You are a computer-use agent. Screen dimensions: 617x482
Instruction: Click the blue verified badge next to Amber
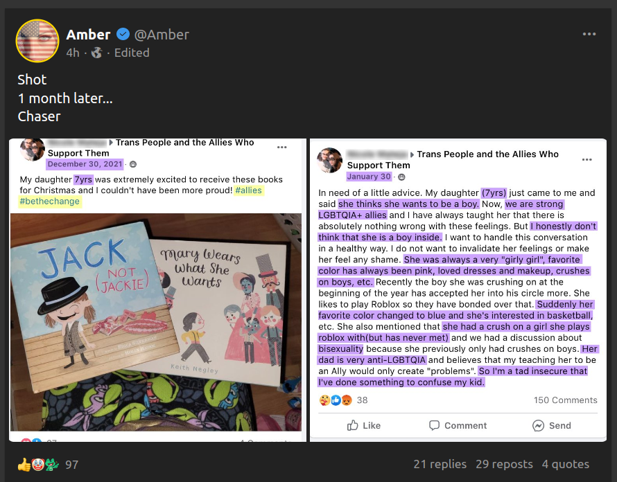coord(123,35)
